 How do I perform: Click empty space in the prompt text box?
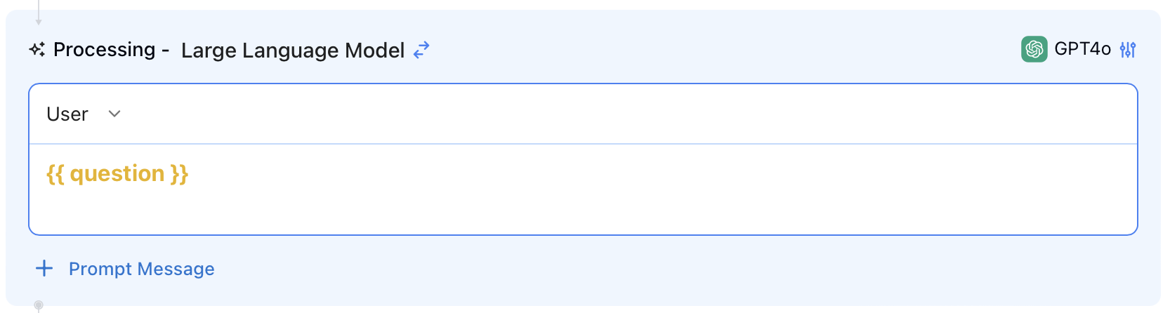[x=632, y=204]
